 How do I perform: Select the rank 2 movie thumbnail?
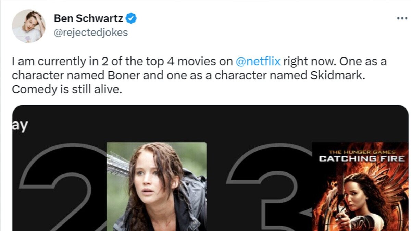coord(157,187)
